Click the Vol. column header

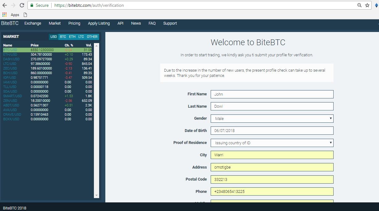[x=89, y=45]
